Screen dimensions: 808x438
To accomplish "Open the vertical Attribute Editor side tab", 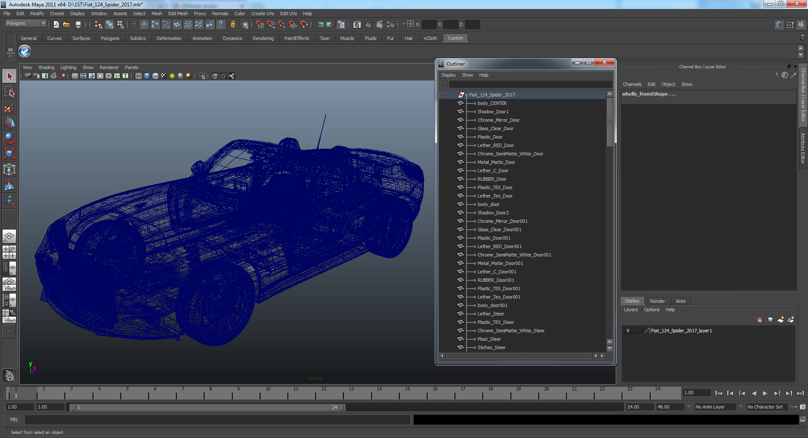I will [803, 148].
